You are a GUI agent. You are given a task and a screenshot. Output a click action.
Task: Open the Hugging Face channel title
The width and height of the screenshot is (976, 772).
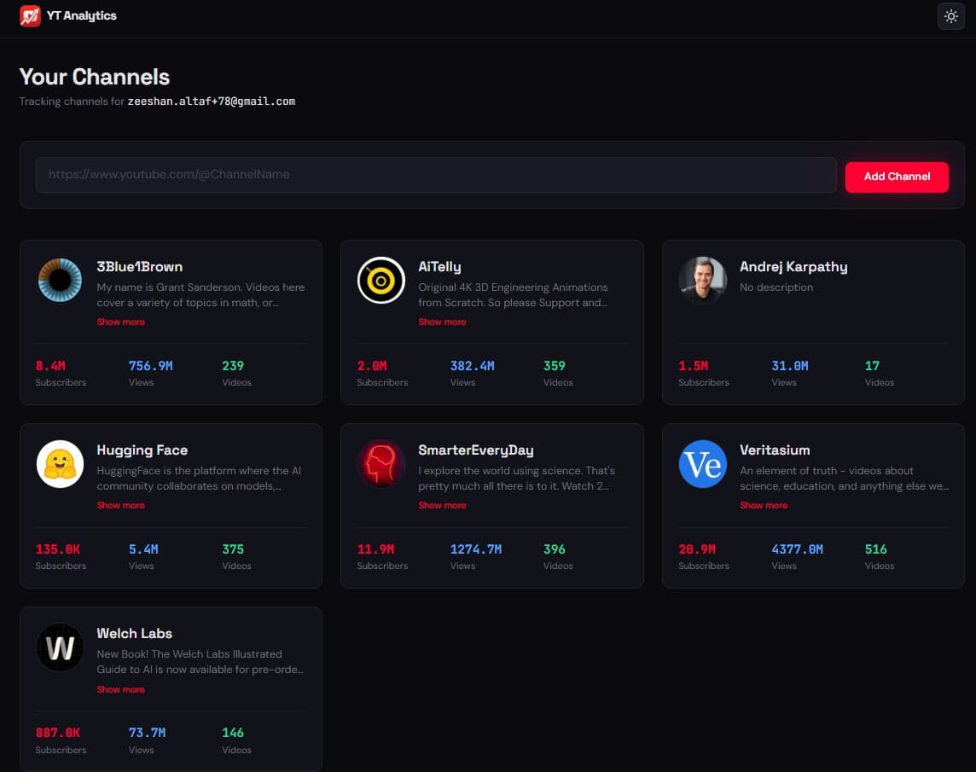(142, 450)
